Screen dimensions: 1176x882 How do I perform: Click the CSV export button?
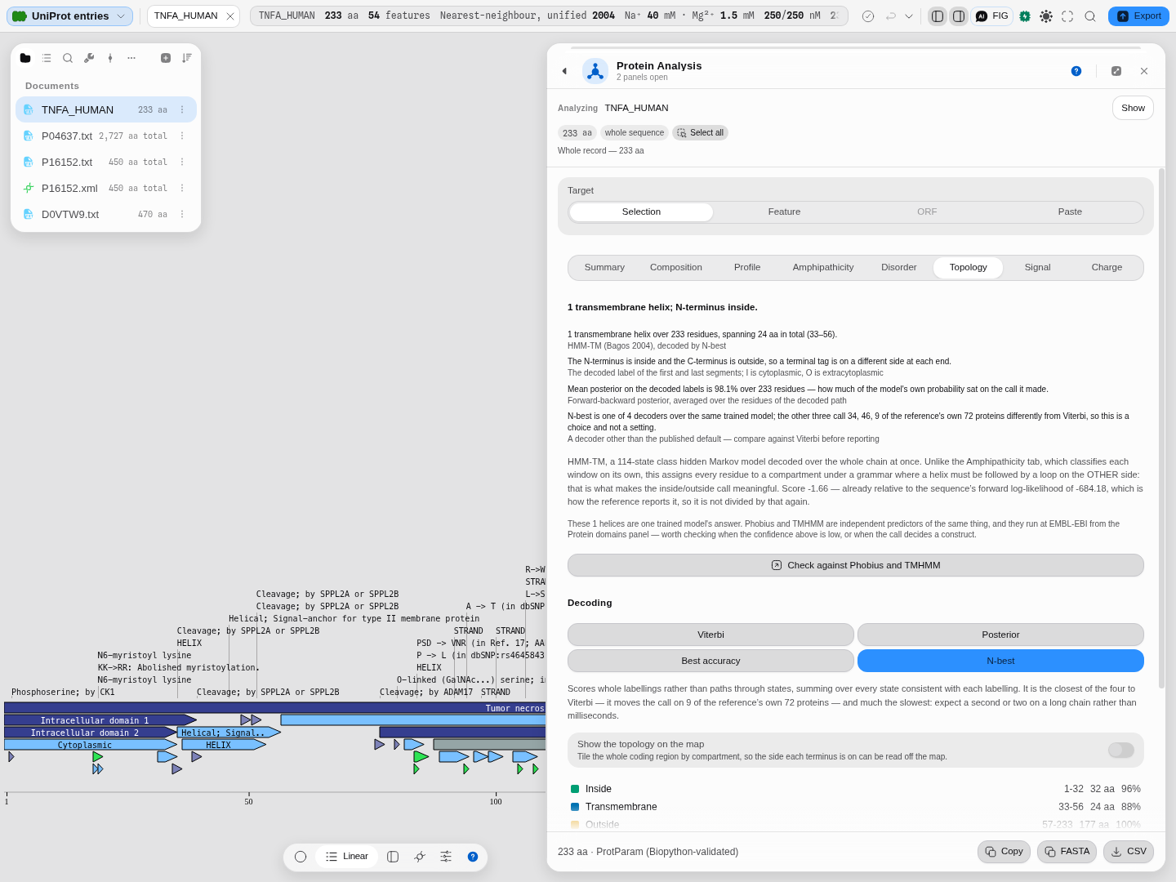coord(1129,852)
